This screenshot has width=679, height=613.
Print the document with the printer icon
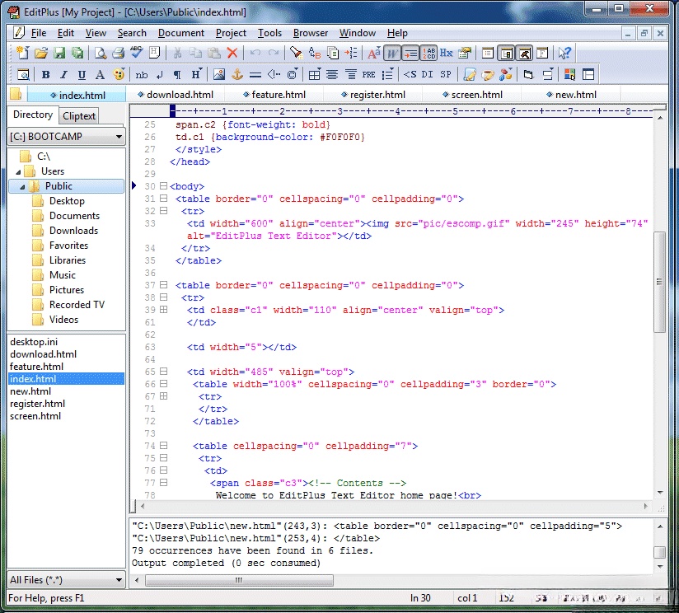(118, 53)
